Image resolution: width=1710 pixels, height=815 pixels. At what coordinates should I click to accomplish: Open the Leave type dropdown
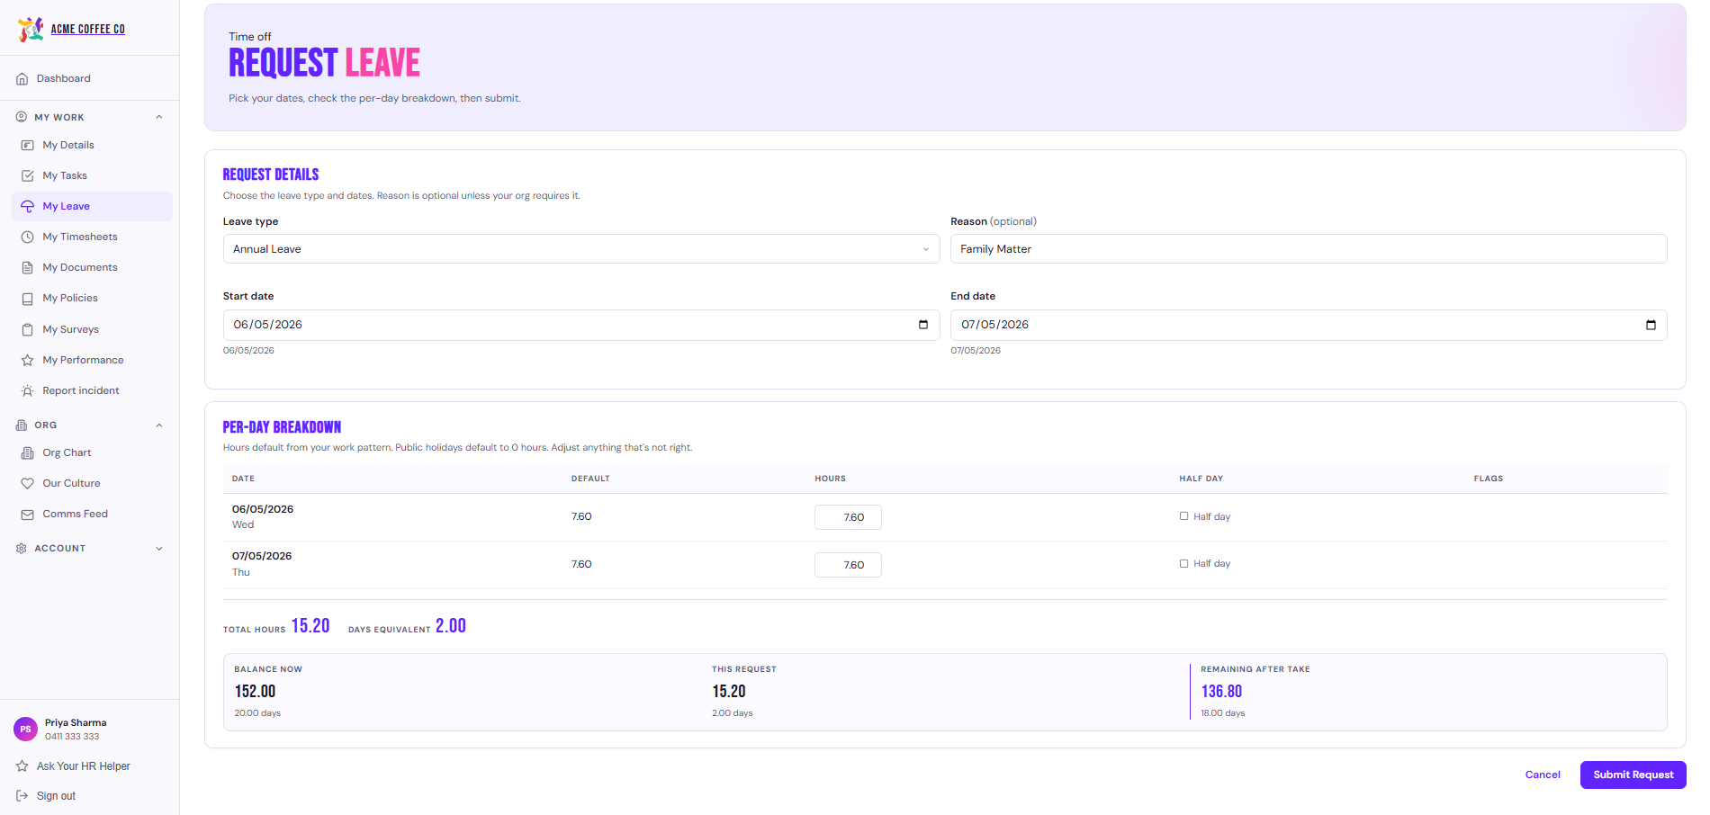[x=581, y=249]
